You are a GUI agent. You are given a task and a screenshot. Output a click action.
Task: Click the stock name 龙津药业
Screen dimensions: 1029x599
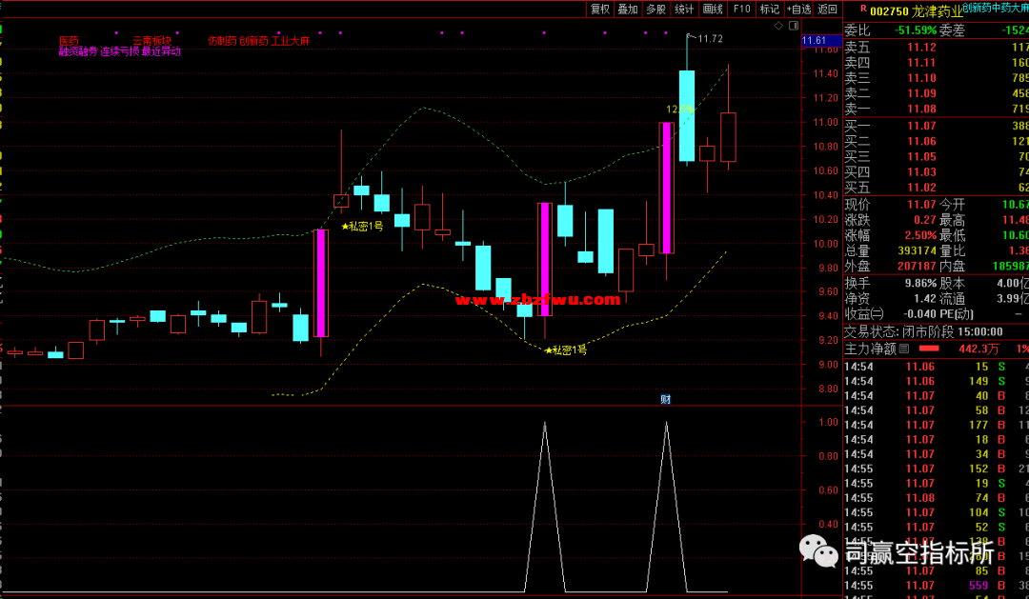pos(938,11)
